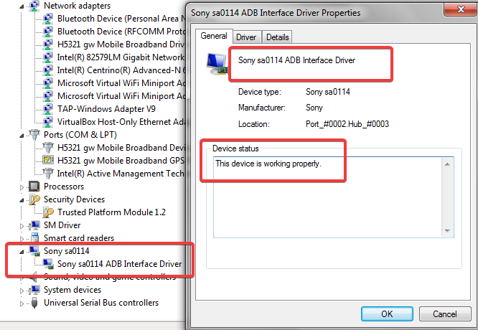Open the Details tab
Image resolution: width=478 pixels, height=330 pixels.
pyautogui.click(x=278, y=37)
